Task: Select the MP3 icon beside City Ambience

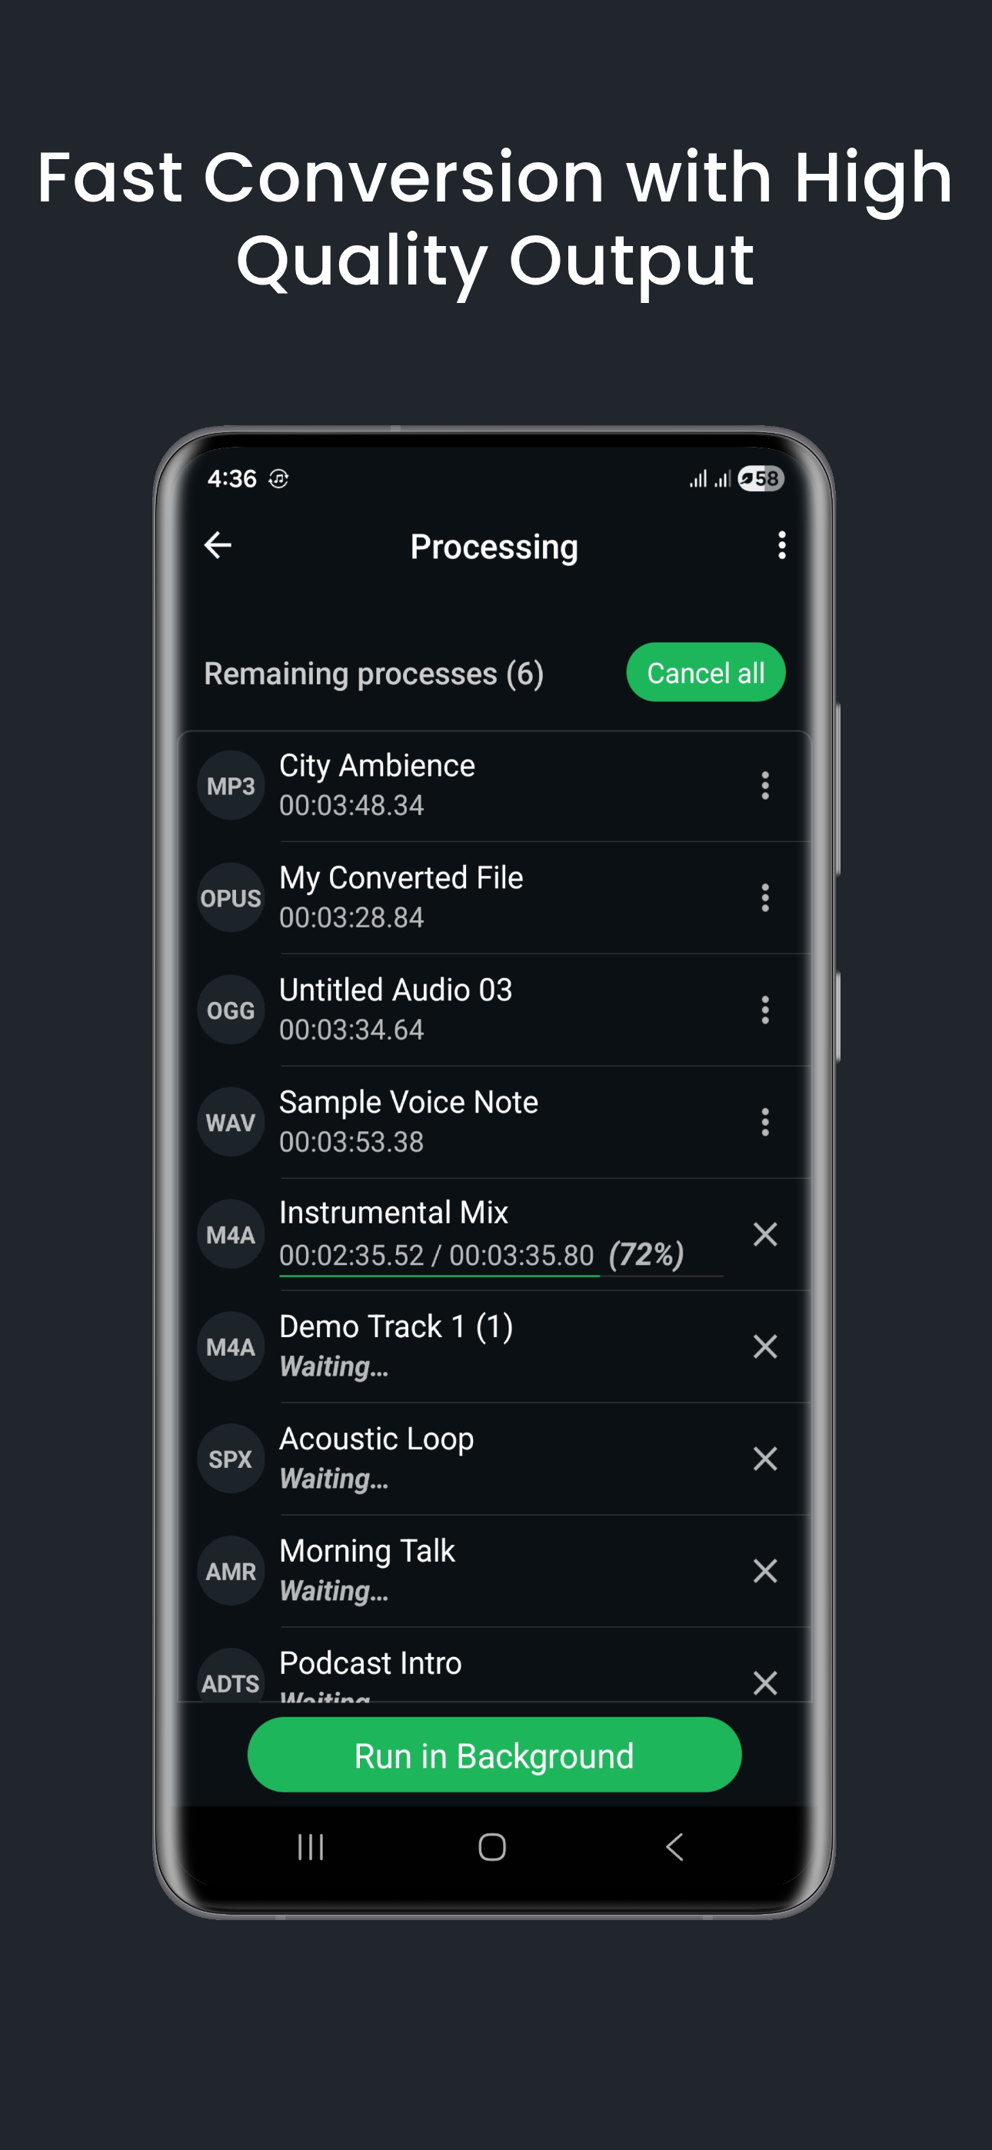Action: point(231,784)
